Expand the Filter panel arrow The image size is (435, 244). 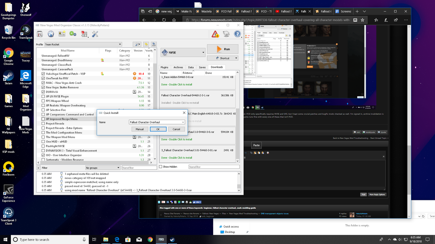tap(38, 168)
